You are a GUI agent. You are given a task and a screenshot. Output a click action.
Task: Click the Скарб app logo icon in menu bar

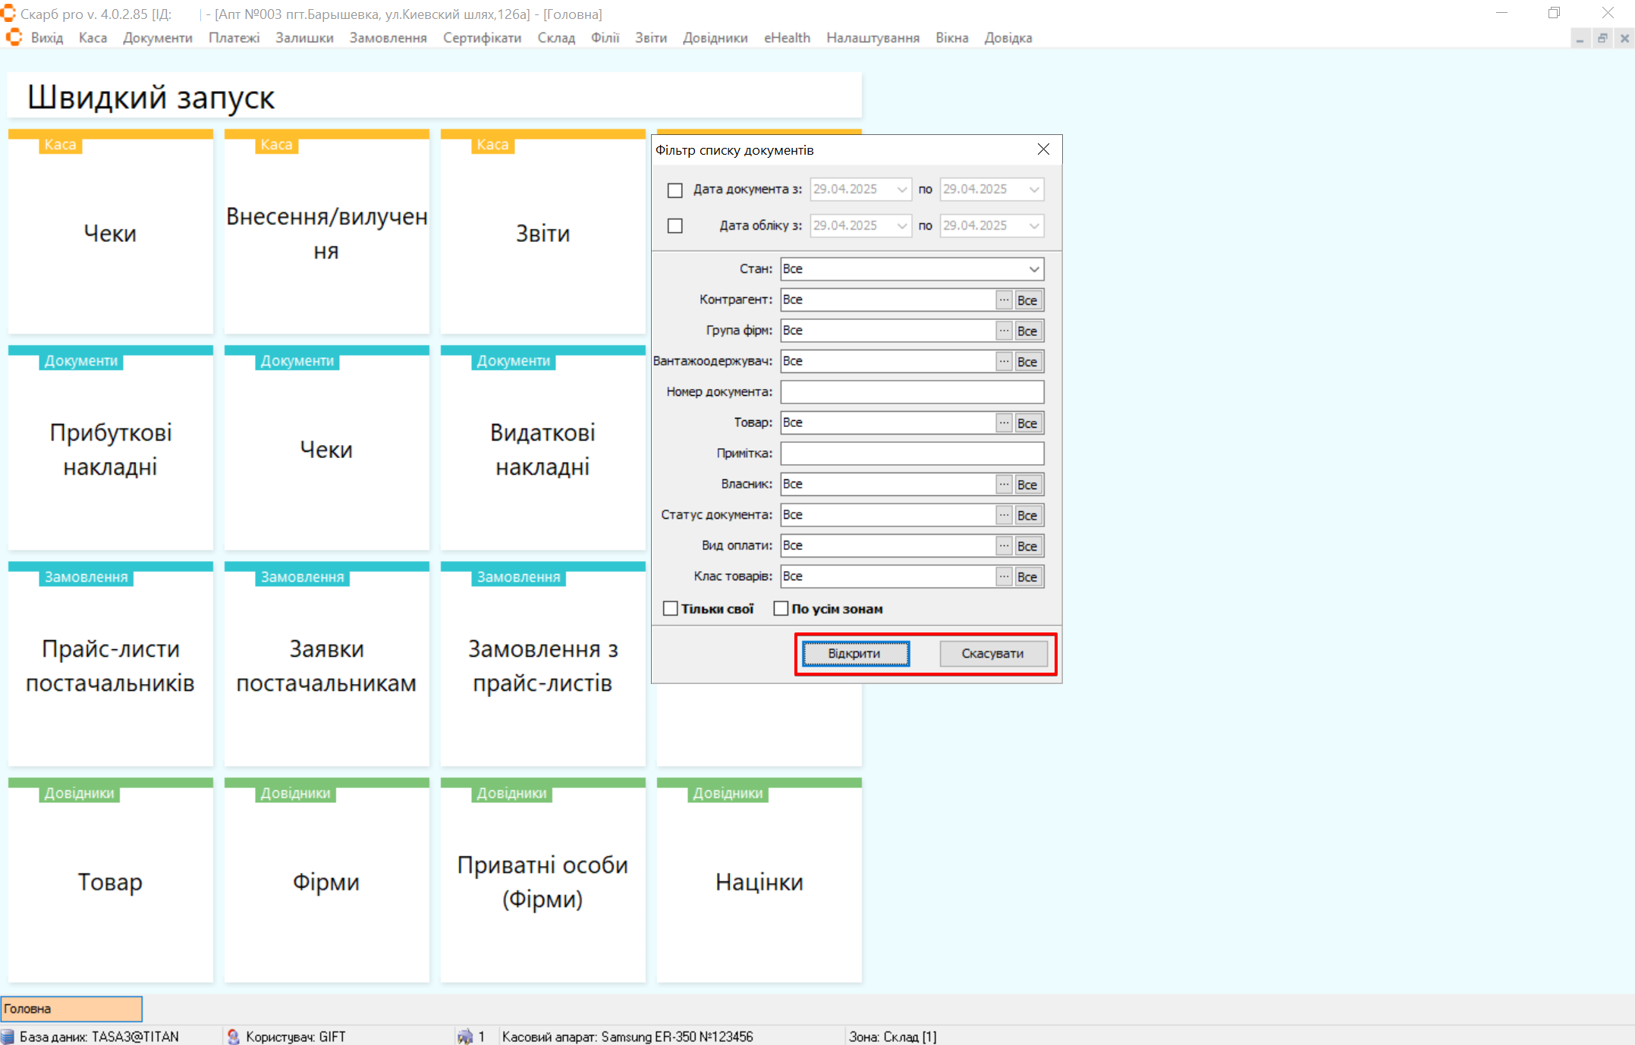point(14,37)
